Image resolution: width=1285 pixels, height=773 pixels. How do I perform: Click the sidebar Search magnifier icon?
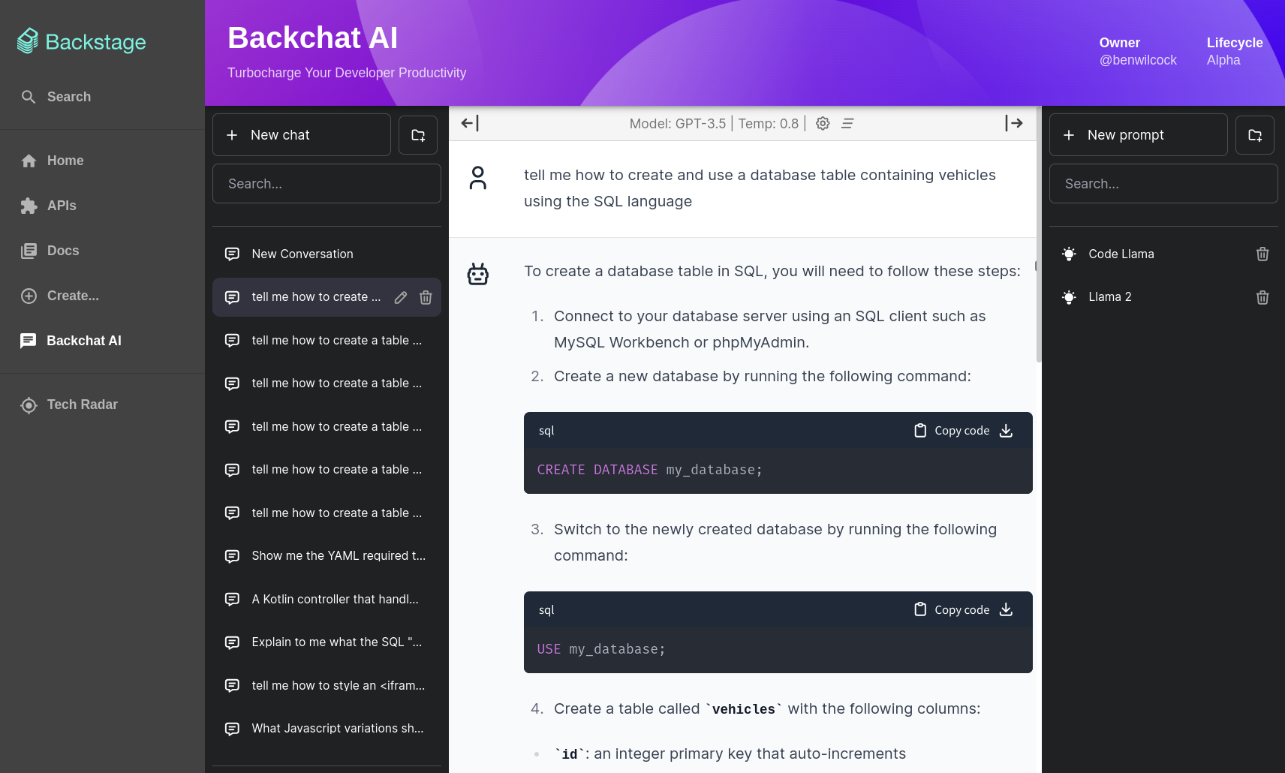[x=29, y=97]
